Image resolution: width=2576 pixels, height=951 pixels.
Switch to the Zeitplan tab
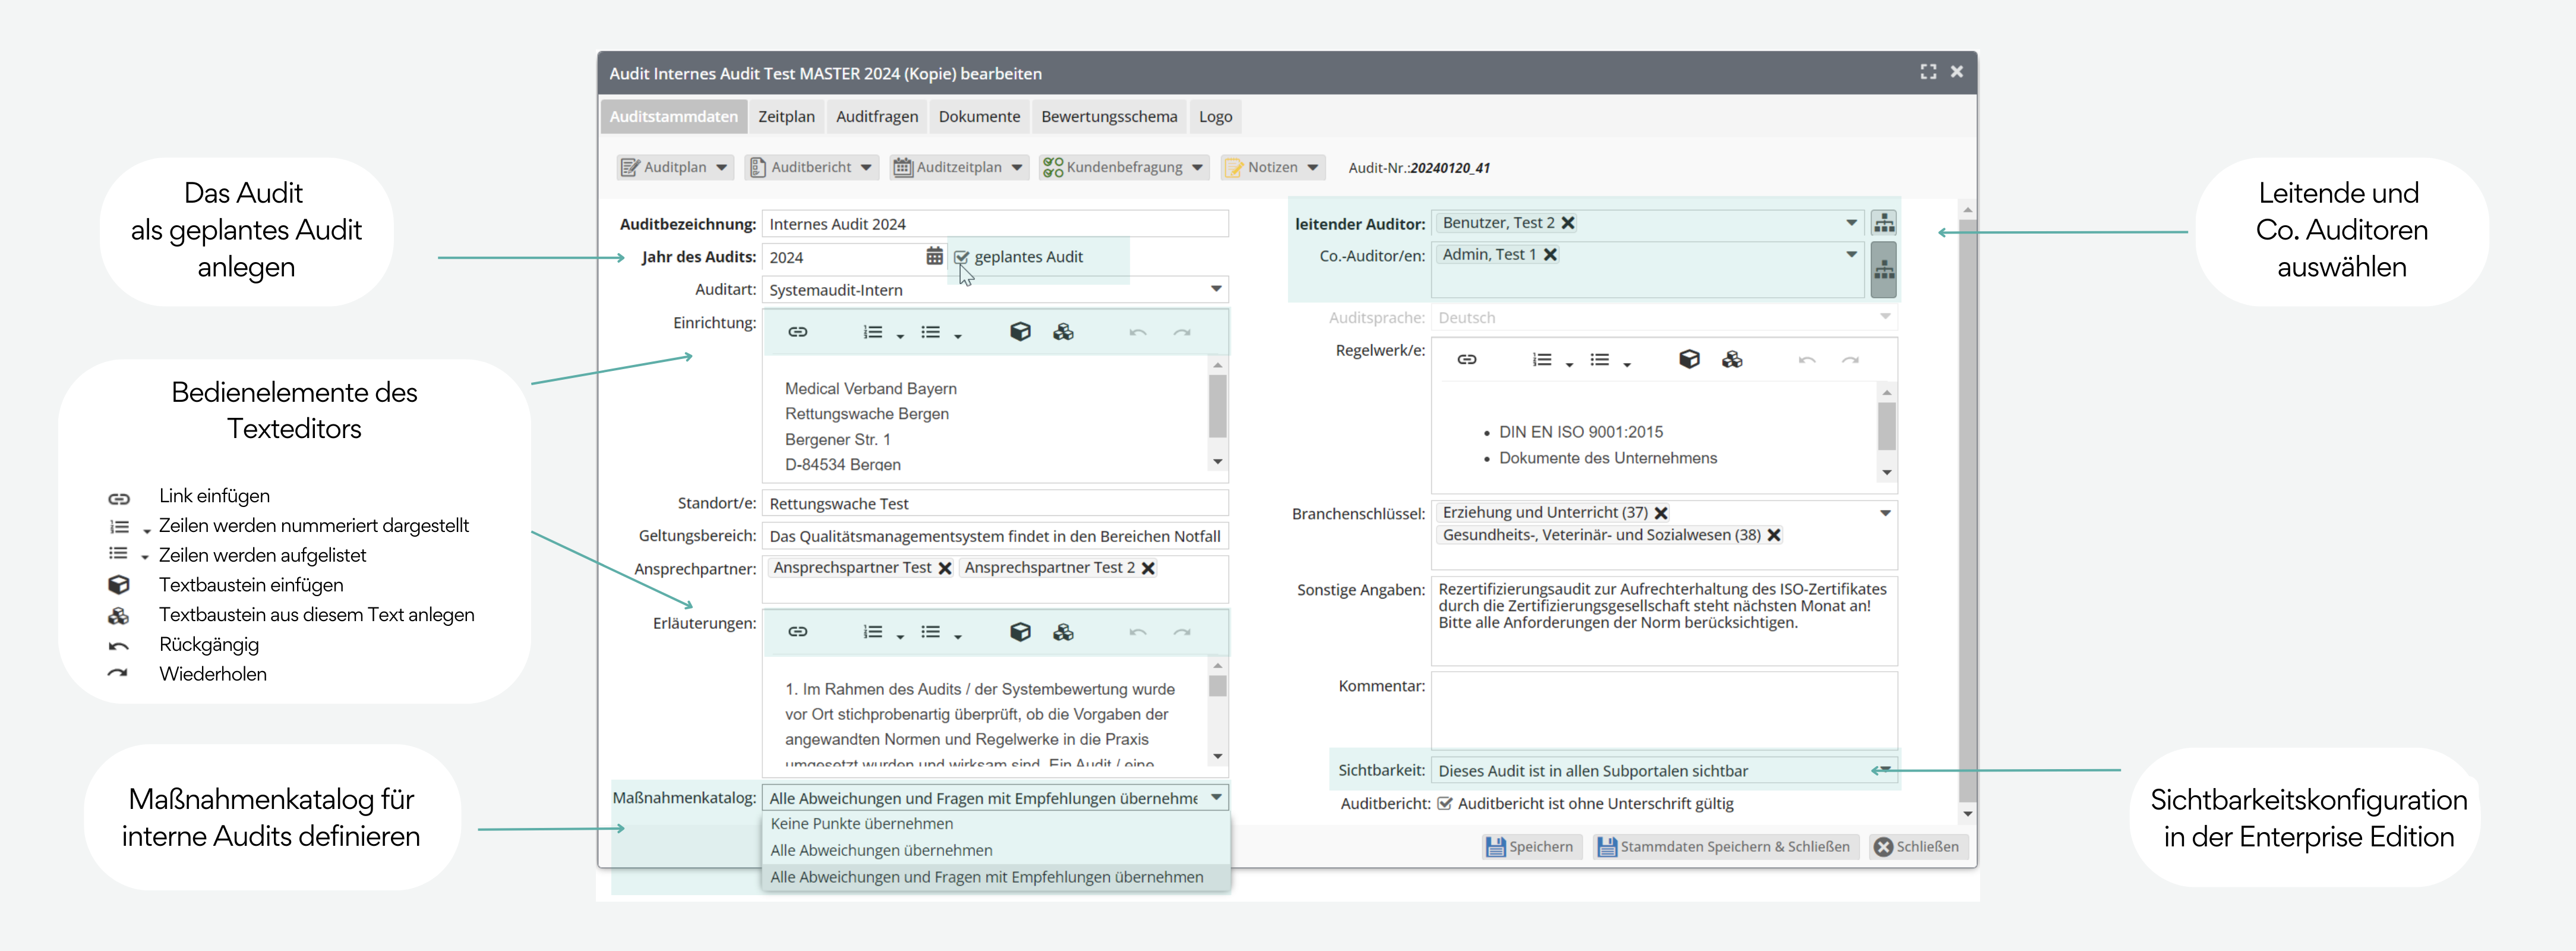786,116
